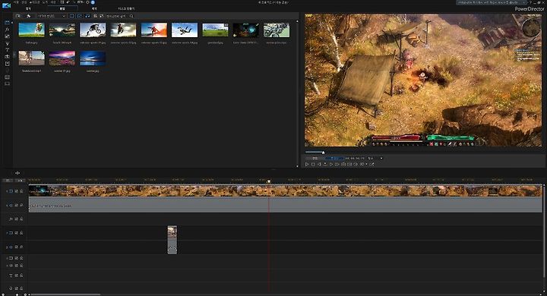This screenshot has height=296, width=547.
Task: Open the Subtitle Room icon
Action: coord(7,83)
